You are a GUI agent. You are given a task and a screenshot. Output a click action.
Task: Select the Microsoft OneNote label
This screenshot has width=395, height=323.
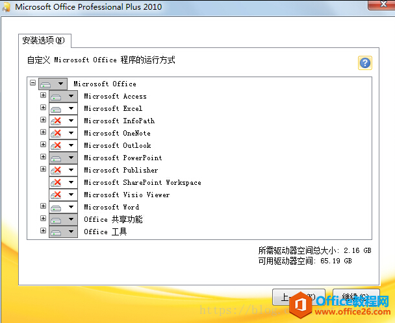coord(117,133)
